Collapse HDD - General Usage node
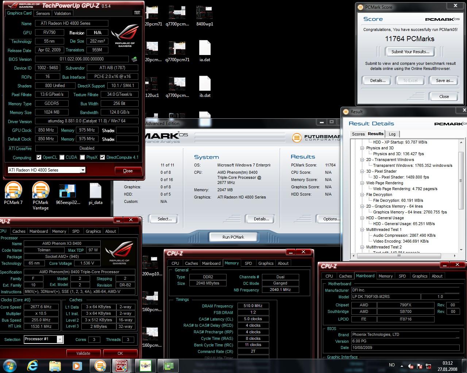The image size is (467, 373). (x=362, y=218)
